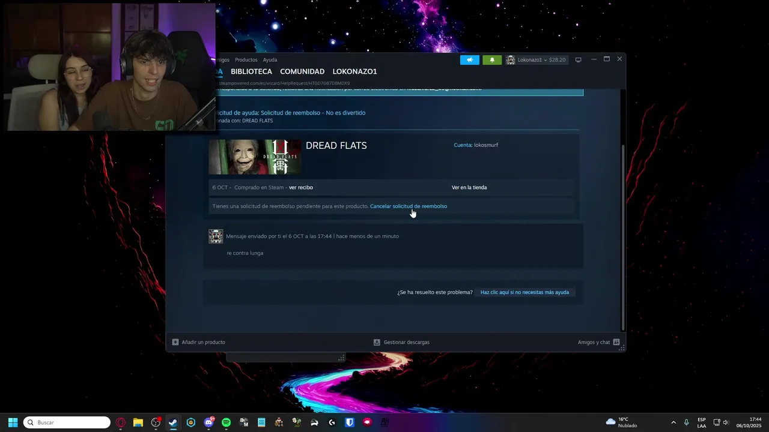Open Logitech G HUB taskbar icon

point(332,422)
